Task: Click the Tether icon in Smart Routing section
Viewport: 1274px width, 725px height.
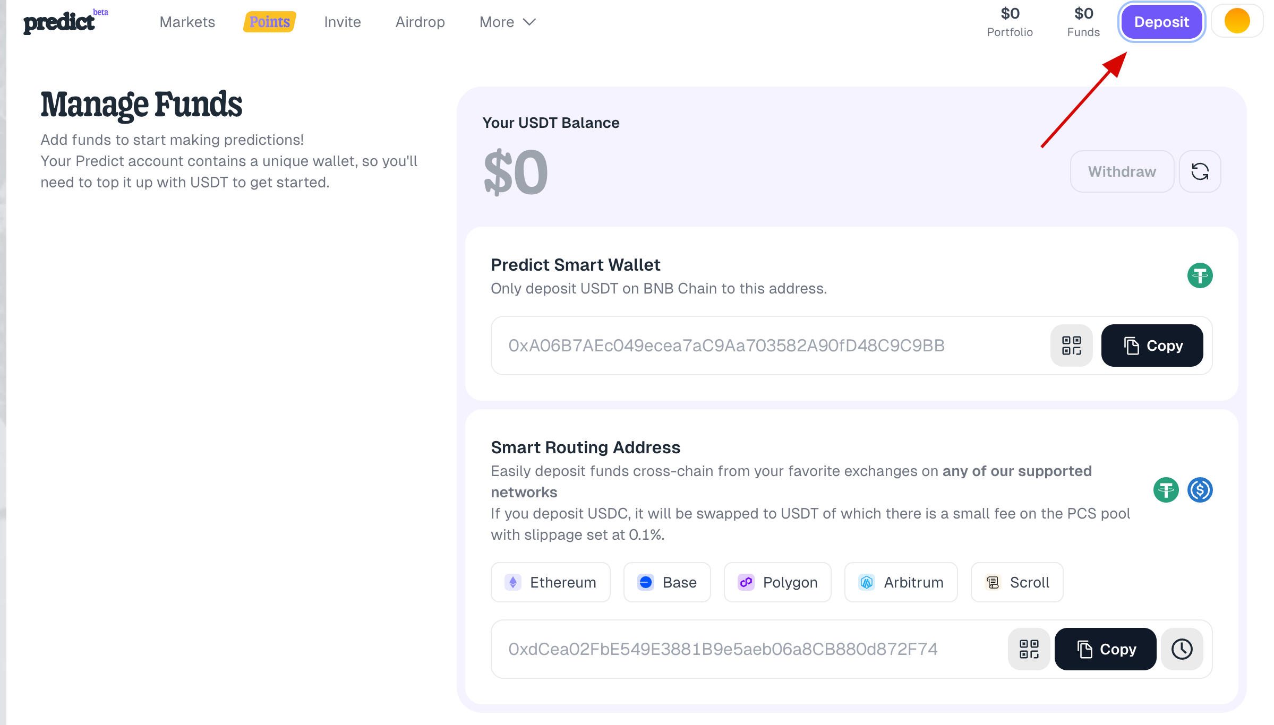Action: 1166,490
